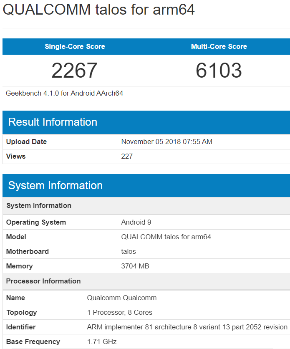290x349 pixels.
Task: Select the Single-Core Score header
Action: (75, 46)
